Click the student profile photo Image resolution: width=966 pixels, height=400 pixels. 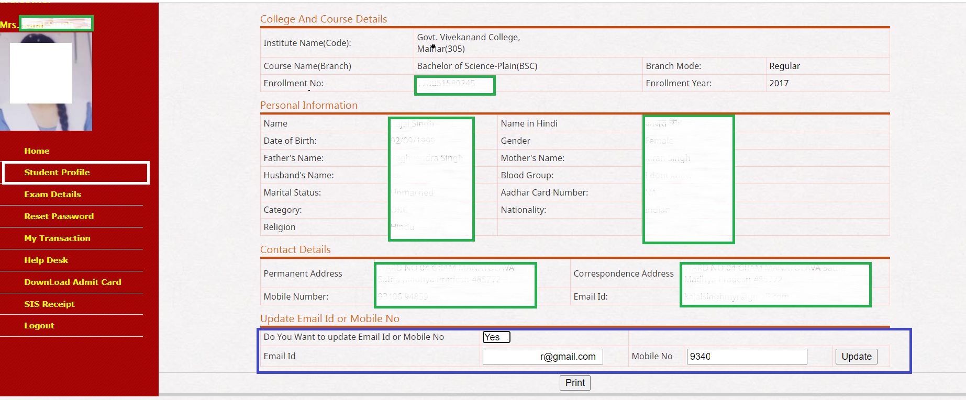click(x=46, y=81)
